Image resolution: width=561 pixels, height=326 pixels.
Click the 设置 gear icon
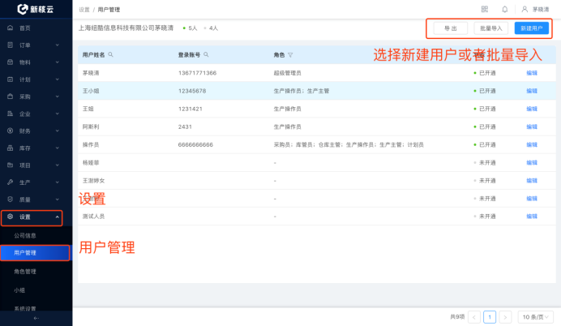point(10,217)
